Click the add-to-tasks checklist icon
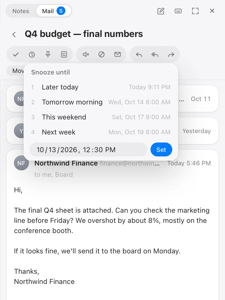Screen dimensions: 225x300 coord(64,55)
